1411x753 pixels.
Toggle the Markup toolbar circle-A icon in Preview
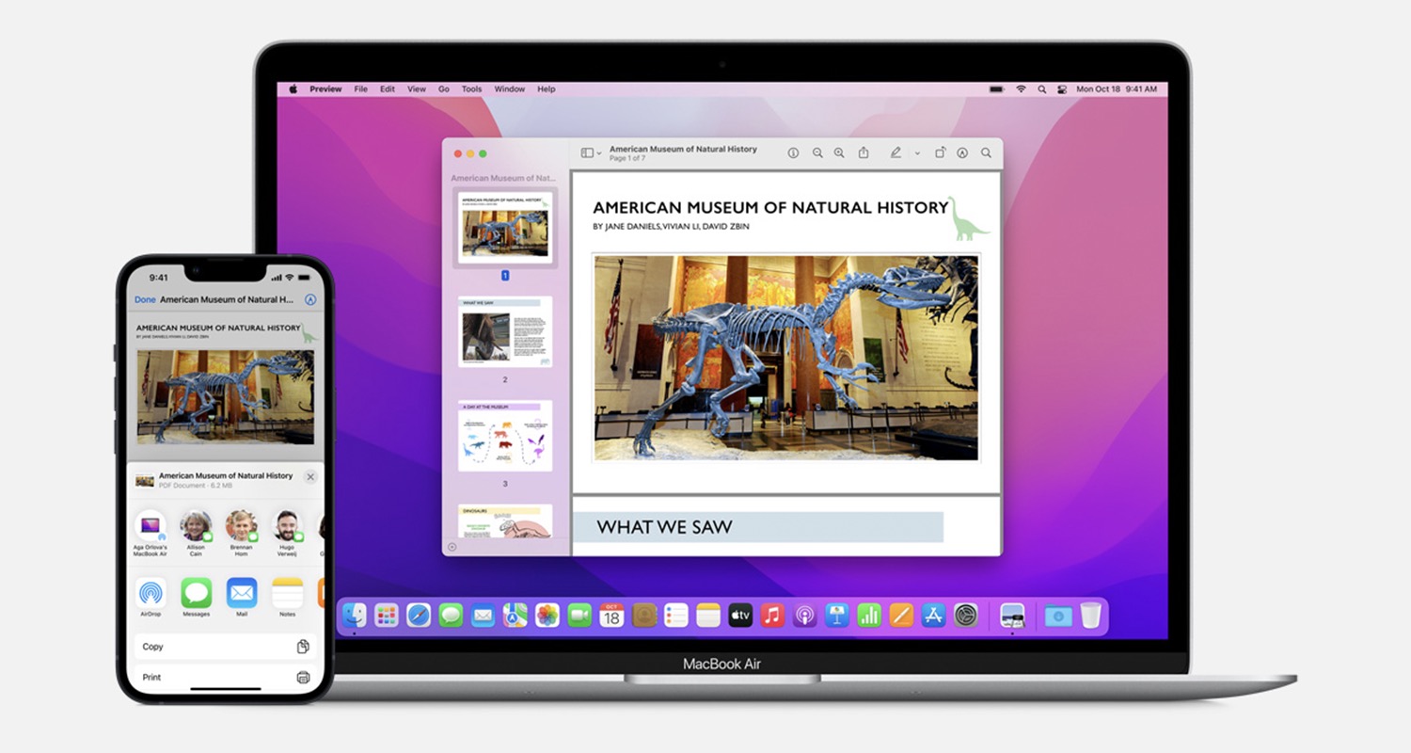(962, 152)
